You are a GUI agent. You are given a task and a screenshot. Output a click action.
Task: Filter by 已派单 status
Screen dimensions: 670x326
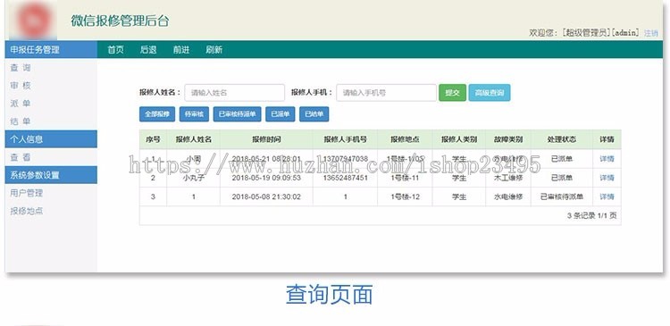(x=281, y=114)
